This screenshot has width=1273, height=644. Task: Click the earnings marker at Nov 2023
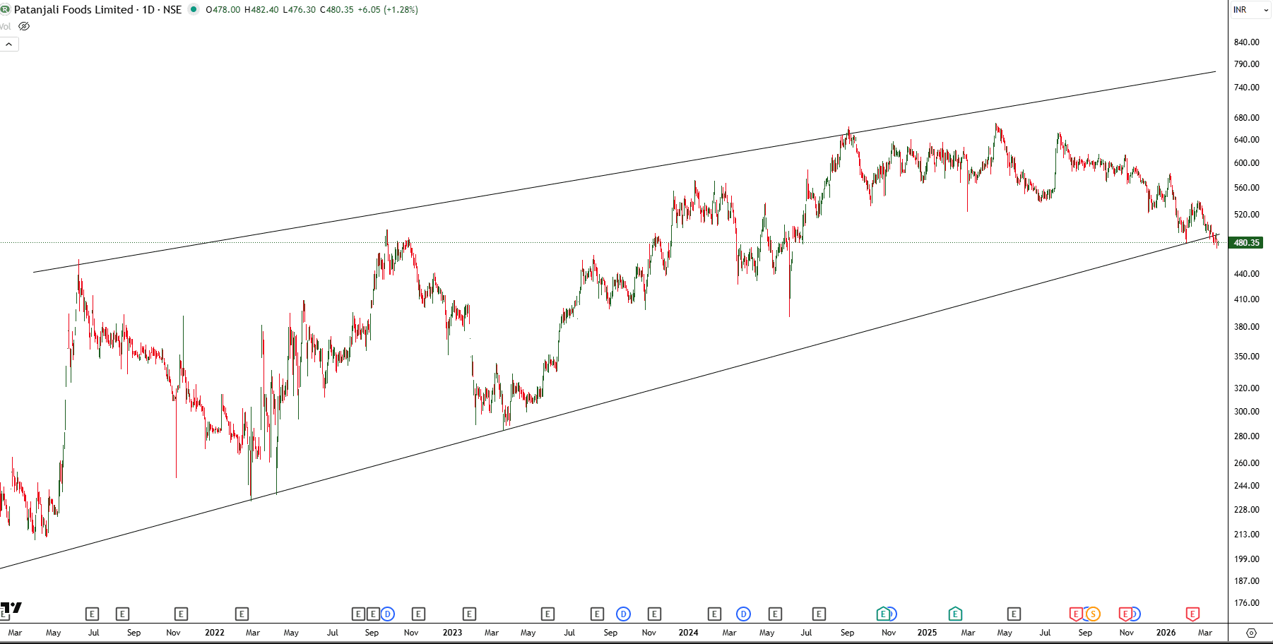click(654, 614)
